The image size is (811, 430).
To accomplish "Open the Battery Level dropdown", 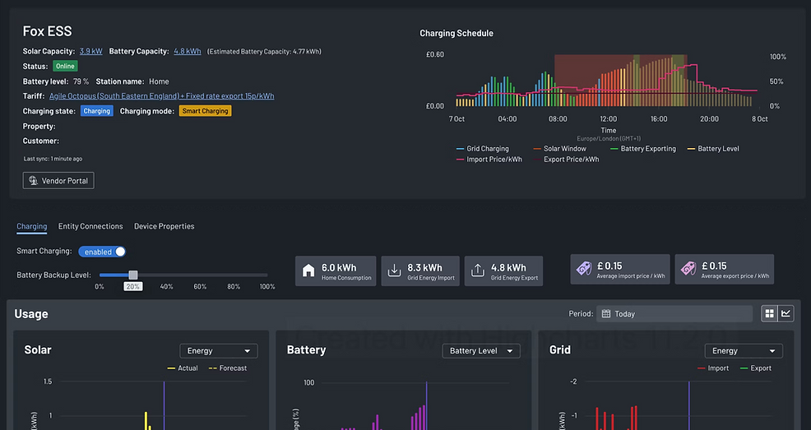I will tap(481, 351).
